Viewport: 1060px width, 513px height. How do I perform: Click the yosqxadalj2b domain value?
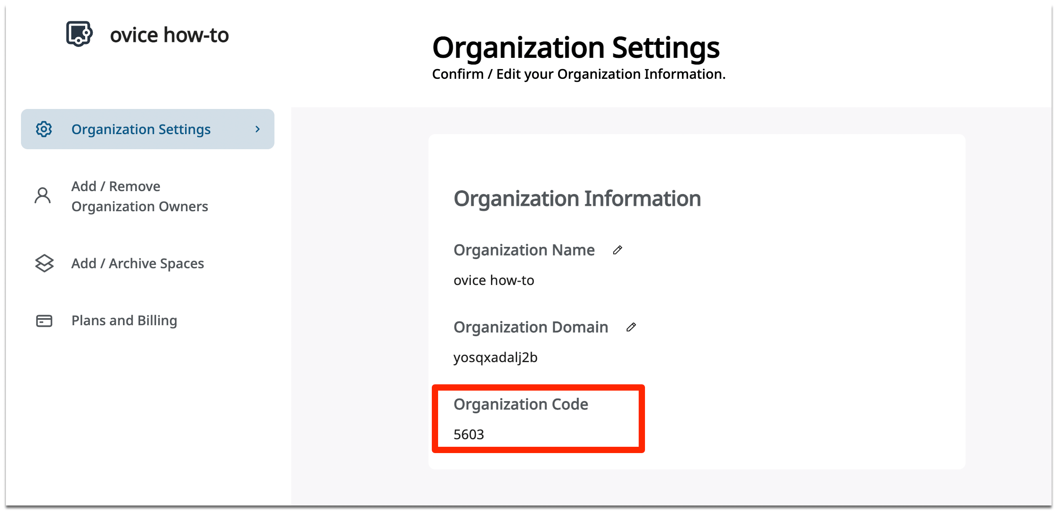tap(495, 358)
